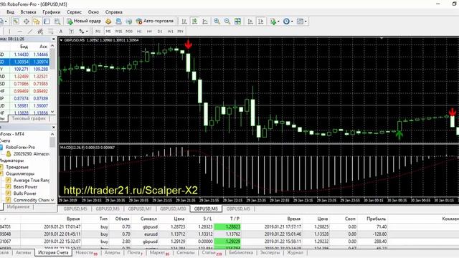Viewport: 459px width, 258px height.
Task: Open the Окно menu
Action: pos(93,12)
